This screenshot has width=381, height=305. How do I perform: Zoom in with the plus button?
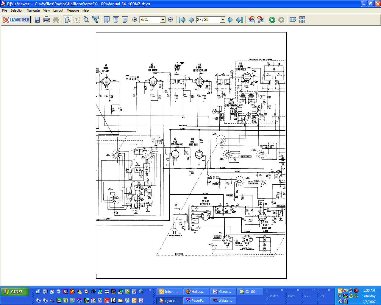coord(135,20)
